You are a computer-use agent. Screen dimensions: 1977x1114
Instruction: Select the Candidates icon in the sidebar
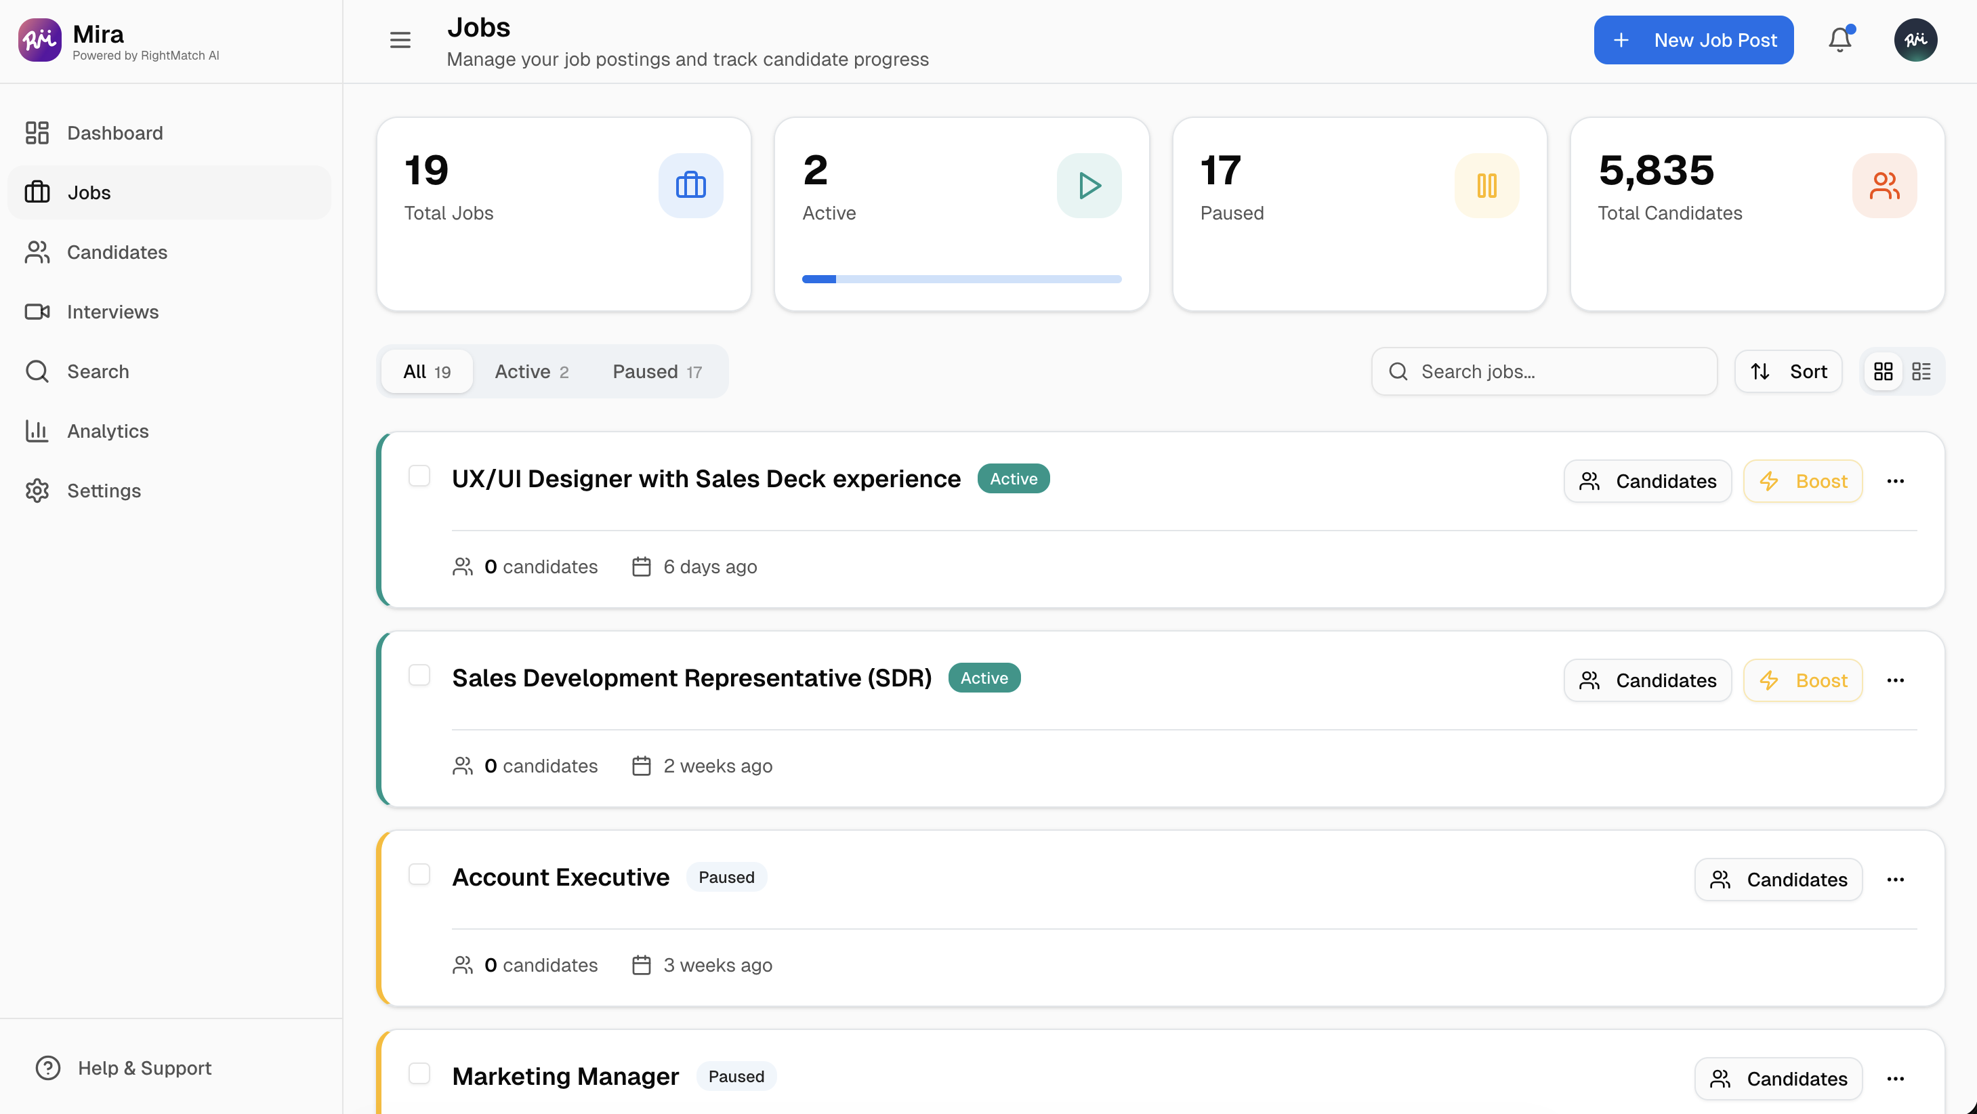click(37, 252)
